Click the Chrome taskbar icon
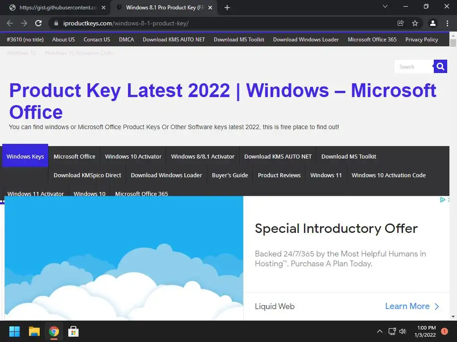Image resolution: width=457 pixels, height=342 pixels. [54, 331]
